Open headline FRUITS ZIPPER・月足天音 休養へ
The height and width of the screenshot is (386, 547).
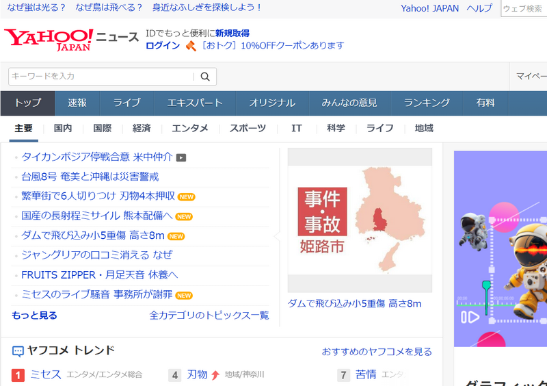99,275
